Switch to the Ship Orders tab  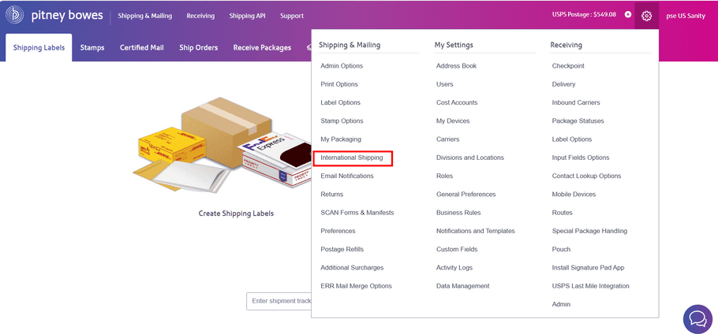click(x=198, y=47)
